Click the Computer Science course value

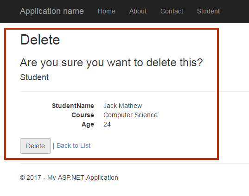[130, 115]
